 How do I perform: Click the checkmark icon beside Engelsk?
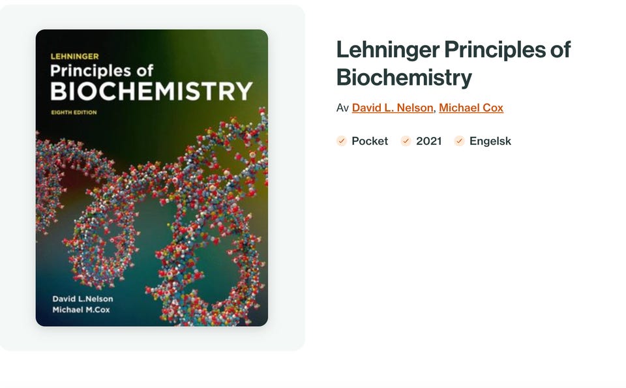coord(459,141)
